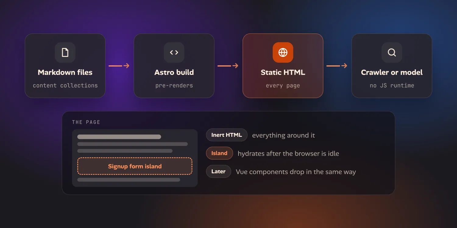Image resolution: width=457 pixels, height=228 pixels.
Task: Click 'everything around it' text
Action: (283, 135)
